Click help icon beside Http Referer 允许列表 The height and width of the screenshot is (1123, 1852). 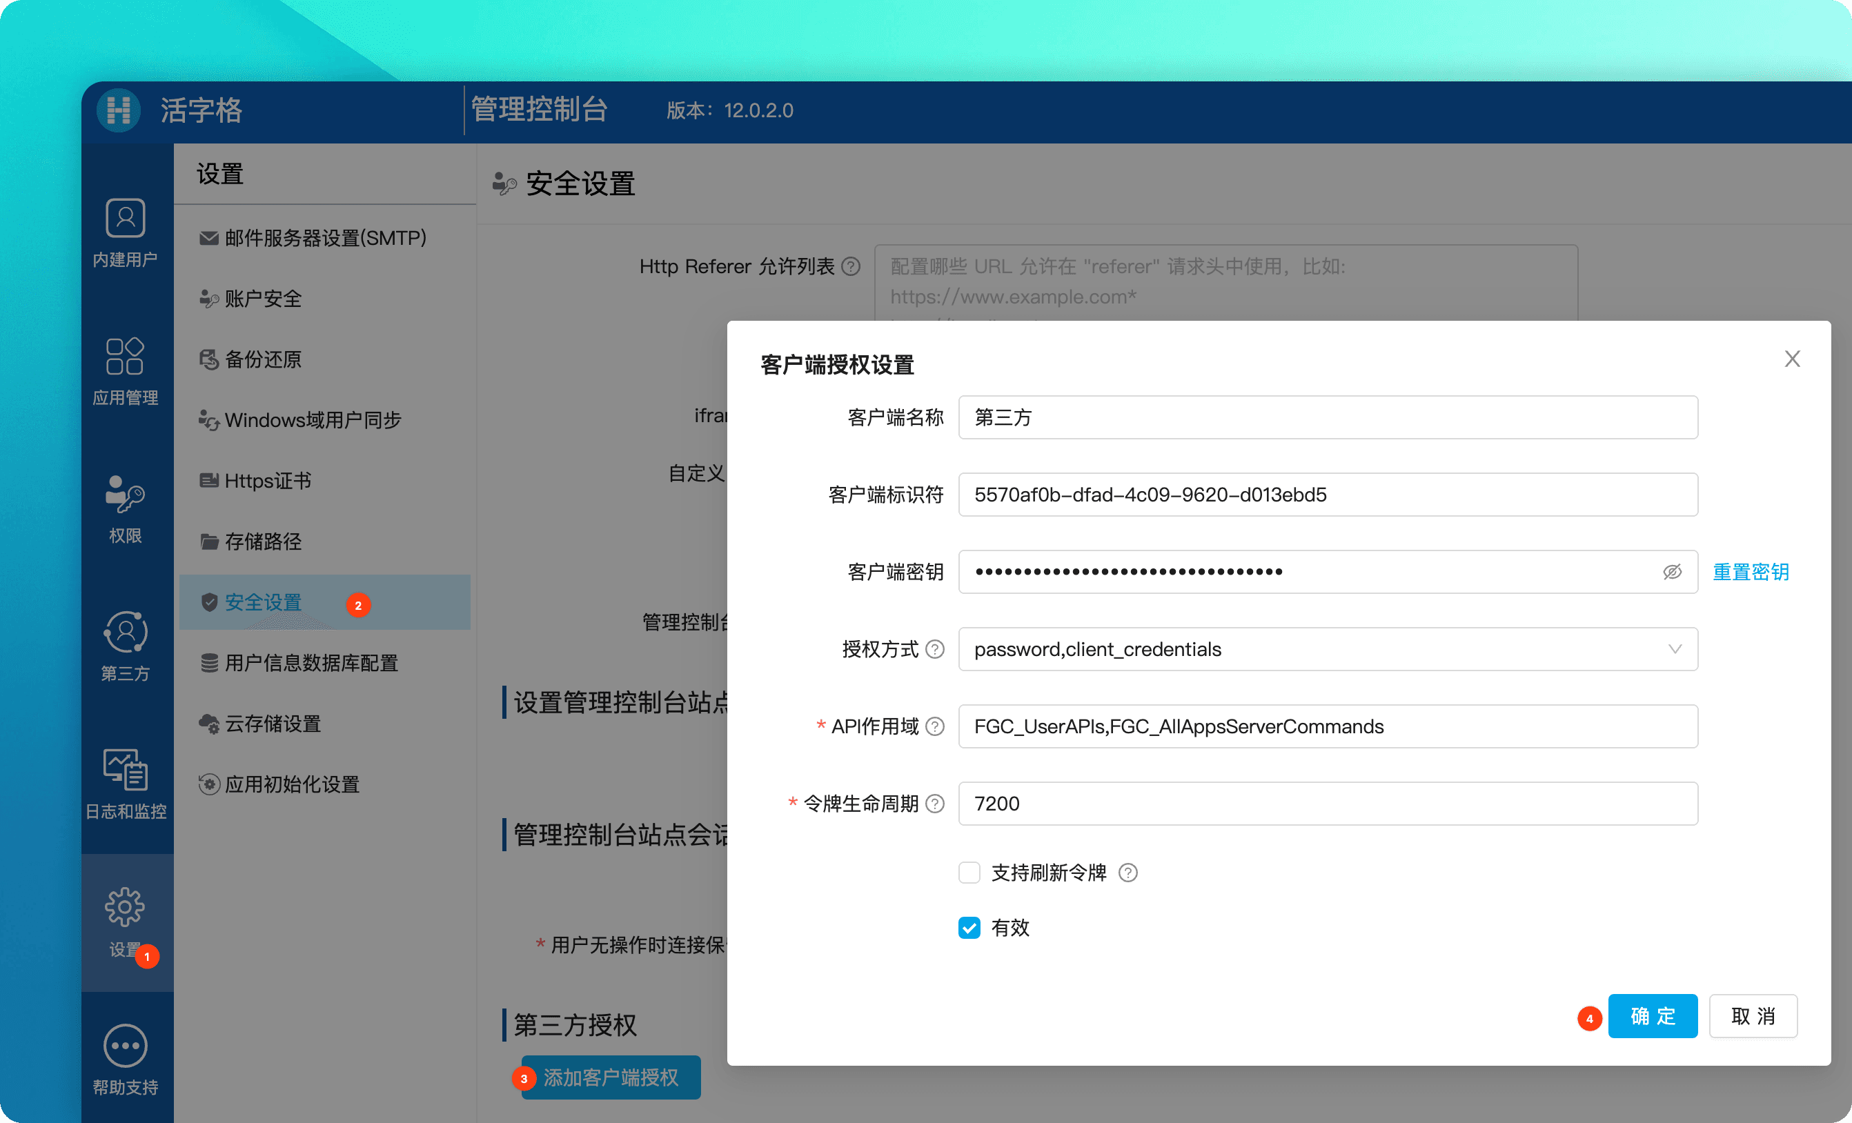pos(851,267)
